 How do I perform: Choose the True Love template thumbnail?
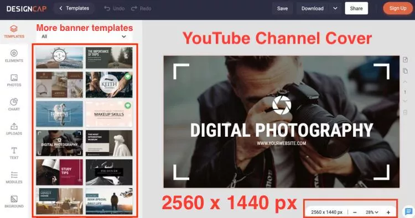pos(59,114)
